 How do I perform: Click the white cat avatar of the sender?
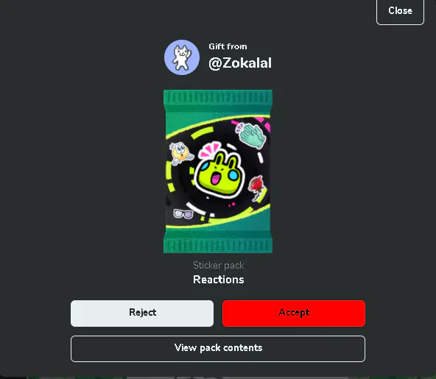(182, 57)
